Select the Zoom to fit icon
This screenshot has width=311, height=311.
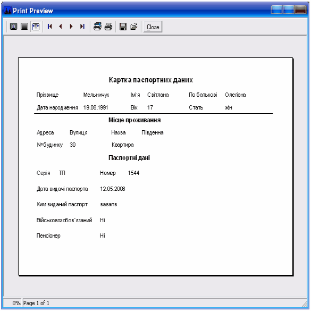coord(13,27)
